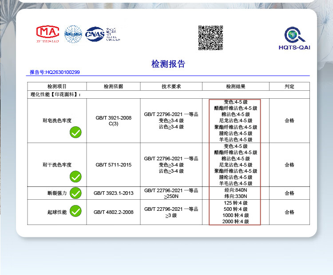Click the 判定 column header
This screenshot has height=275, width=333.
click(x=289, y=87)
